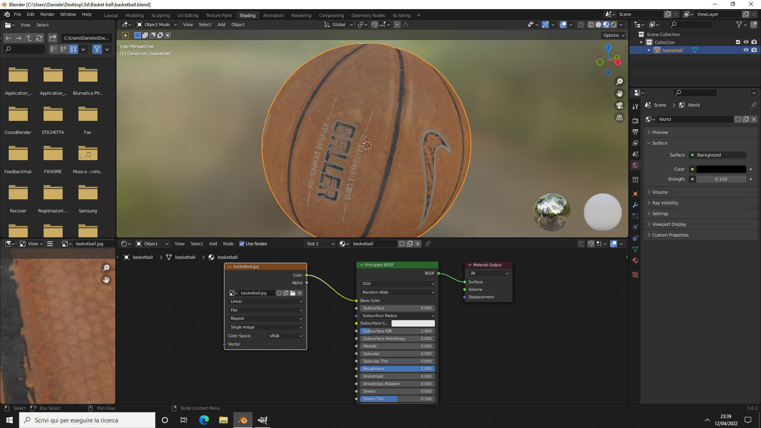Switch to Modeling workspace tab
761x428 pixels.
point(134,15)
